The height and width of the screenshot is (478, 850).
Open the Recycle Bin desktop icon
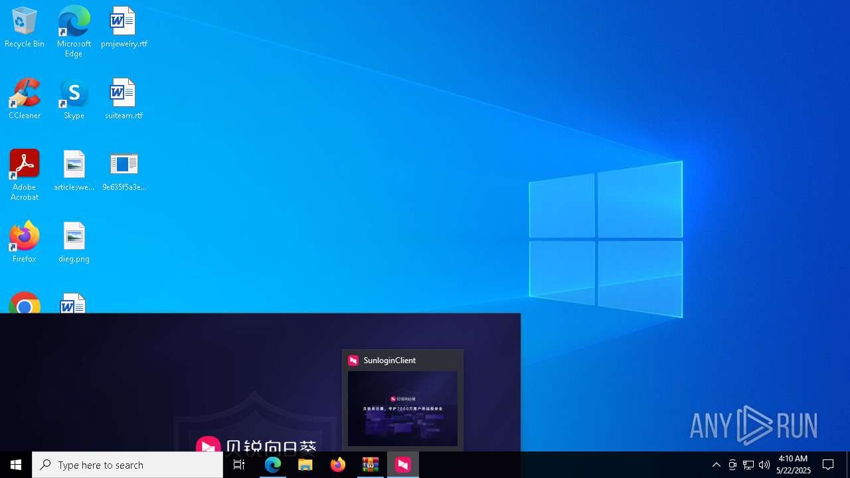pos(25,28)
